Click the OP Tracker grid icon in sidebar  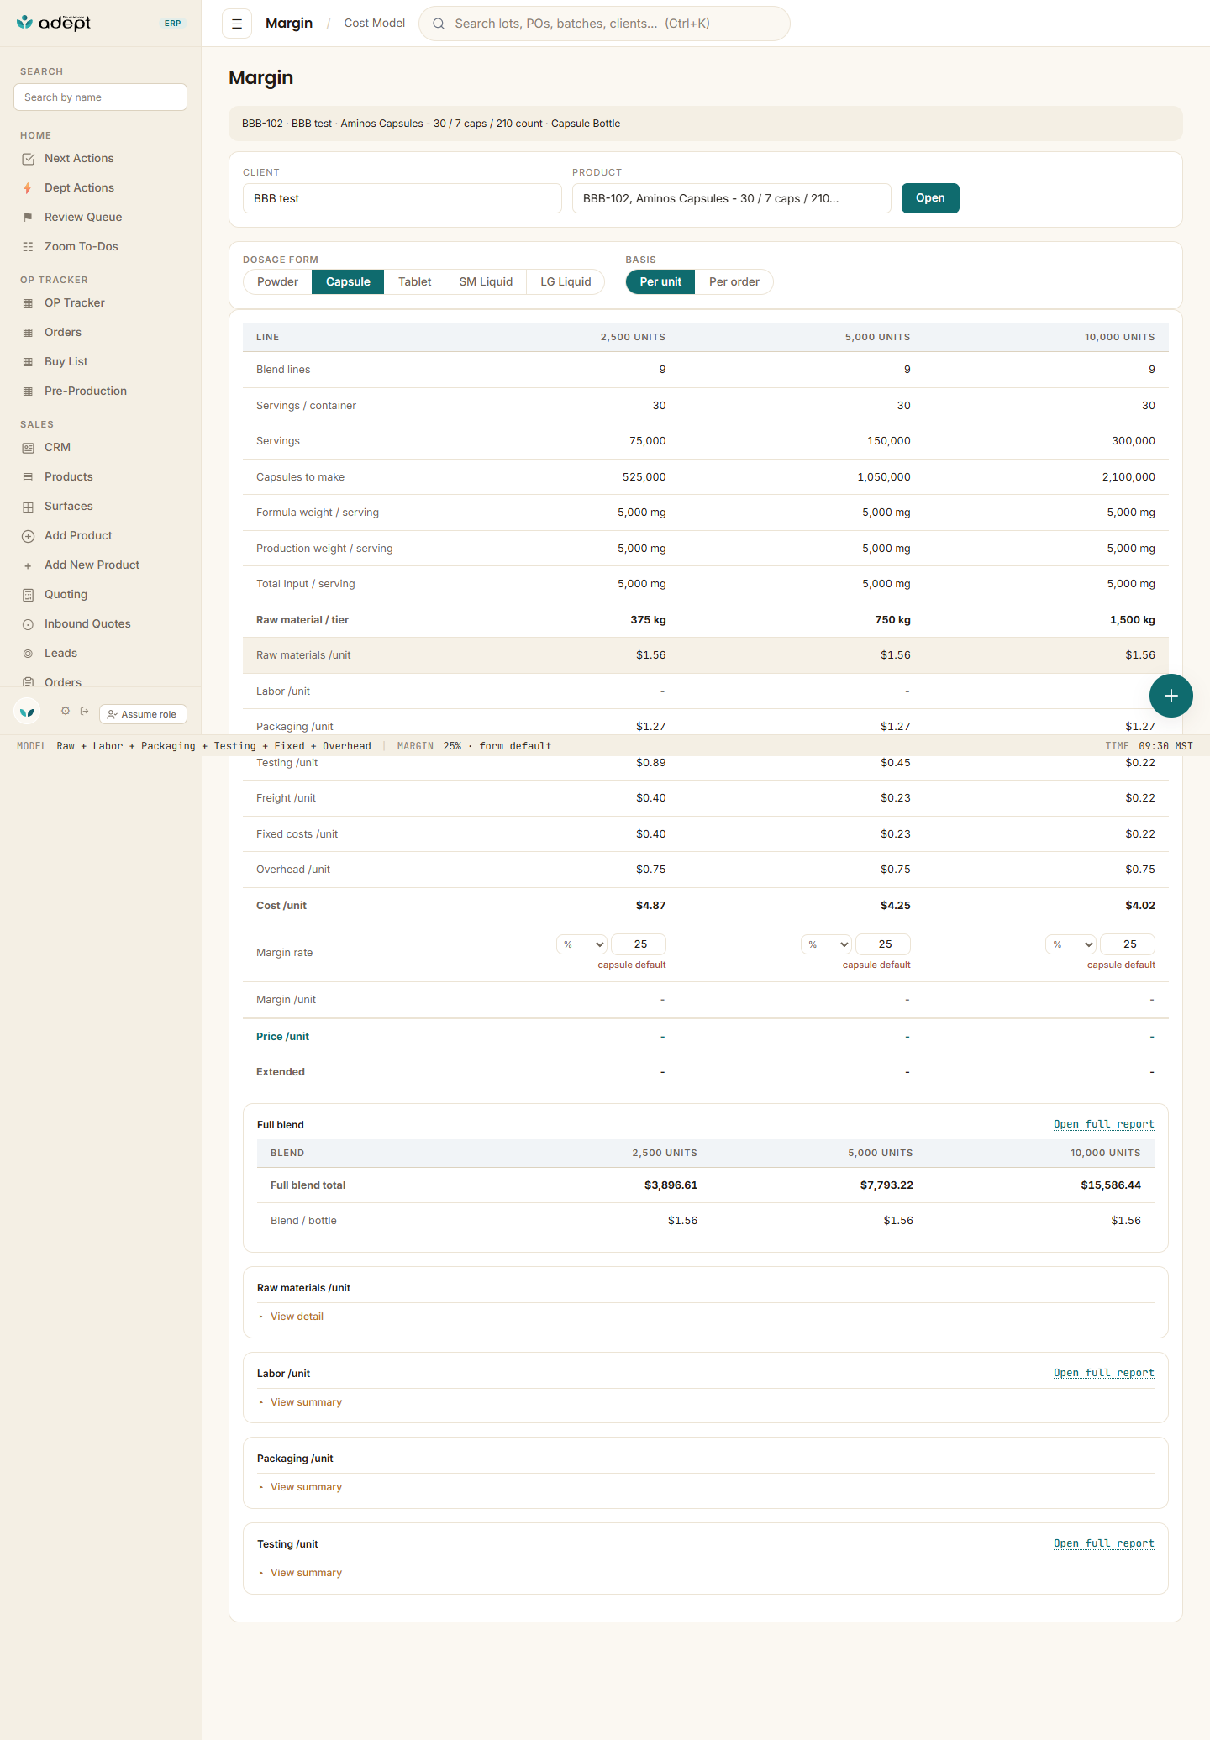coord(28,303)
